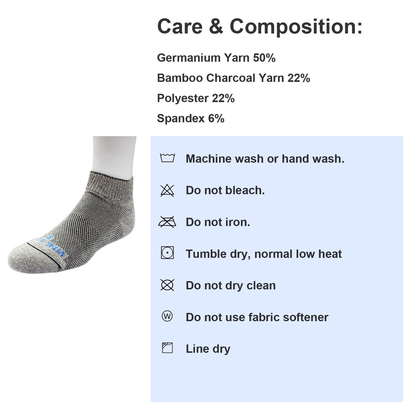Click the "Do not iron." label
The width and height of the screenshot is (415, 415).
[218, 222]
